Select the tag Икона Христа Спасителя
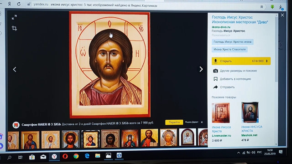292x164 pixels. pyautogui.click(x=229, y=50)
